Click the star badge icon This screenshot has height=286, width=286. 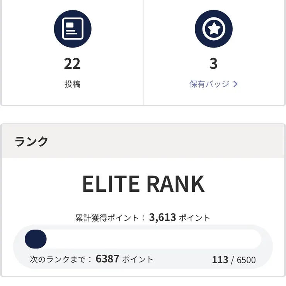click(213, 28)
